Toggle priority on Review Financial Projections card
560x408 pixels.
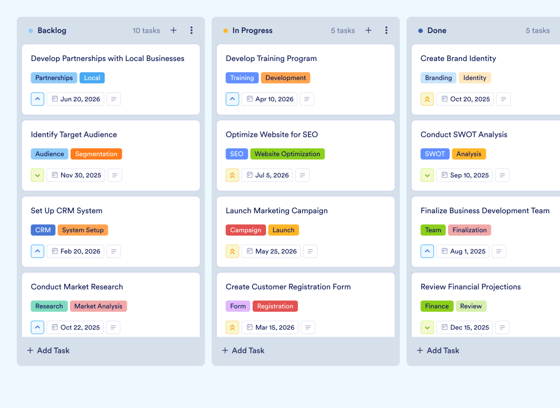pos(427,327)
